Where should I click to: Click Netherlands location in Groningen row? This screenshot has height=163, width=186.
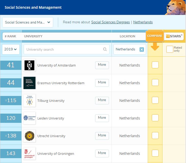[130, 154]
